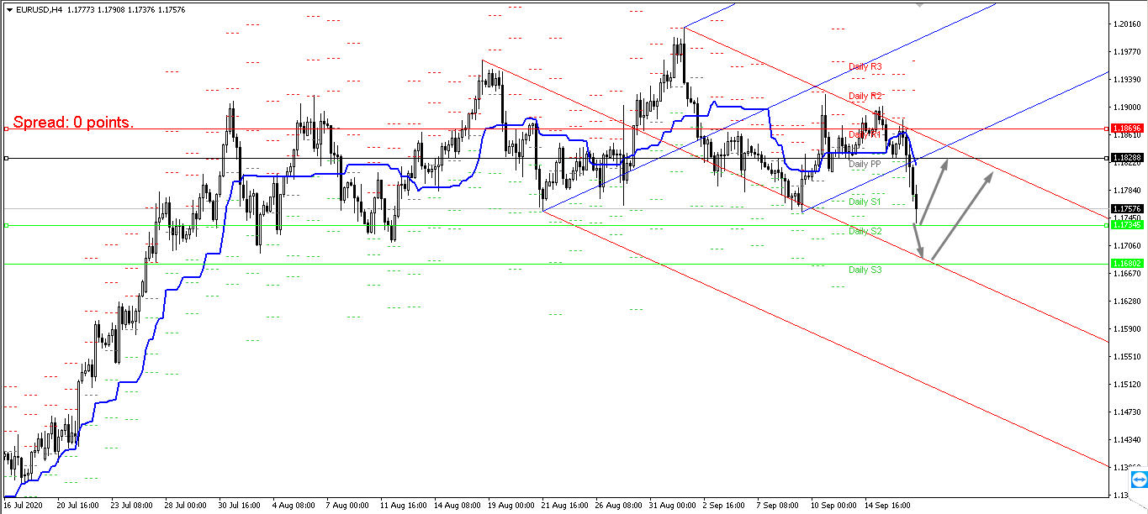Click the 1.16280 price scale value
The image size is (1148, 514).
(1126, 302)
